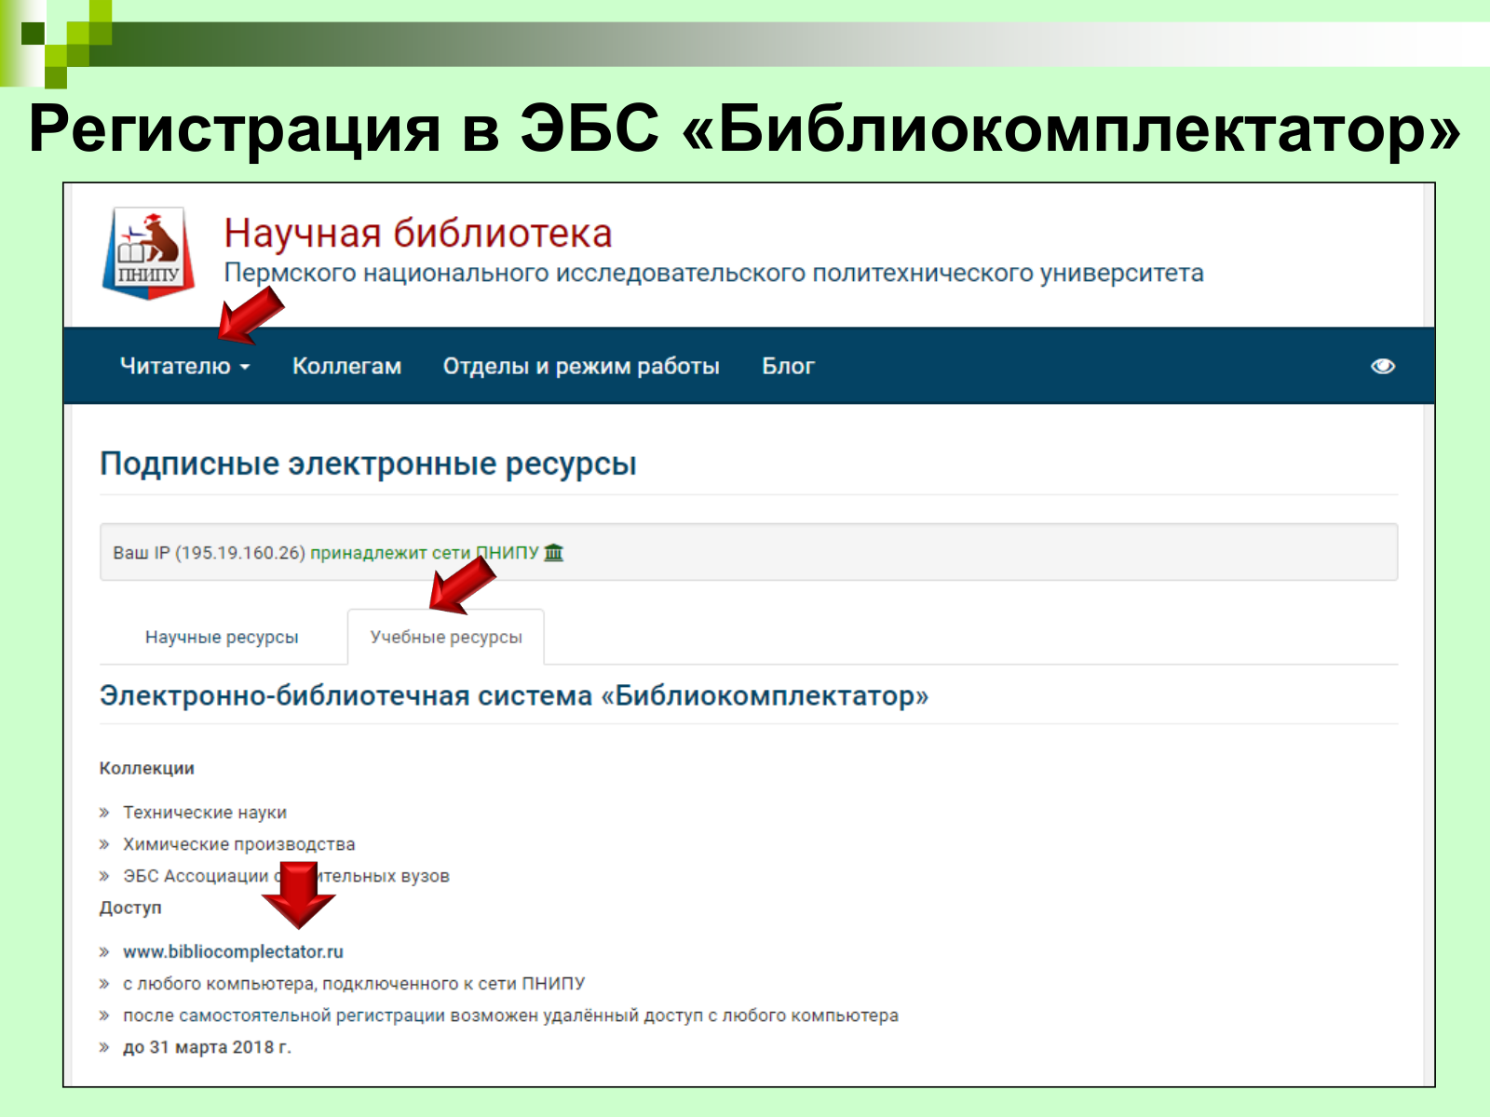The height and width of the screenshot is (1117, 1490).
Task: Click the ЭБС Ассоциации строительных вузов entry
Action: click(286, 876)
